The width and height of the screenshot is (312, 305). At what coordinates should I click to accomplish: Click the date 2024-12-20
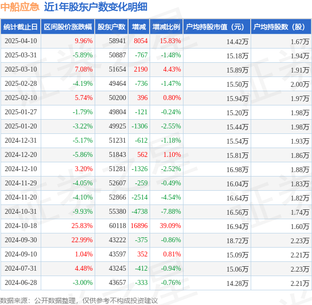click(21, 154)
